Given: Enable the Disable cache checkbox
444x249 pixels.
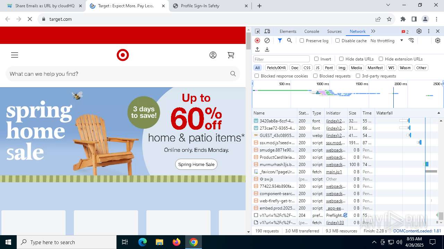Looking at the screenshot, I should click(338, 40).
